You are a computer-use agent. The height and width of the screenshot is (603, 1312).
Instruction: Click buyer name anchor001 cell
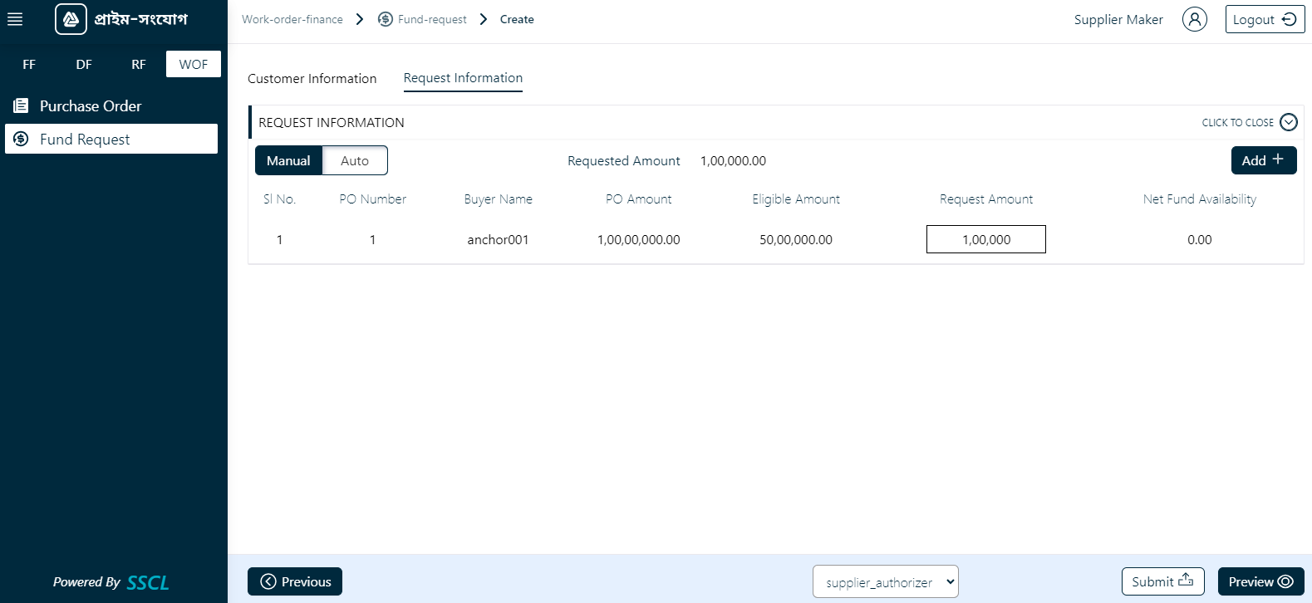(498, 239)
